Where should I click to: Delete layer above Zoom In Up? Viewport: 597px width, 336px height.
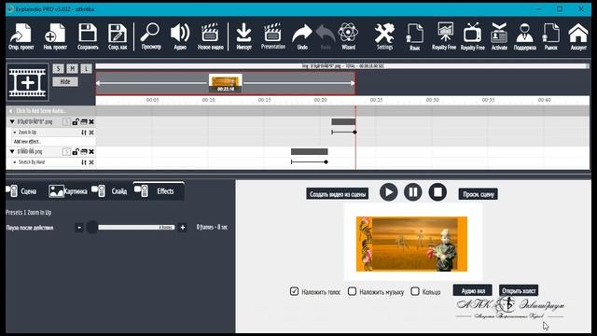point(91,122)
